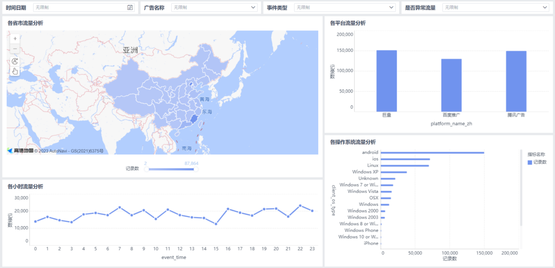Click the 百度推广 bar in platform chart
Viewport: 555px width, 268px height.
click(451, 85)
